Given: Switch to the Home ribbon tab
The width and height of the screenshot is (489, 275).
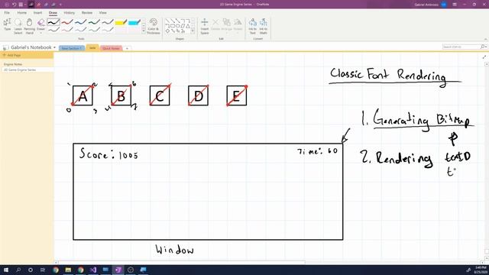Looking at the screenshot, I should tap(22, 13).
